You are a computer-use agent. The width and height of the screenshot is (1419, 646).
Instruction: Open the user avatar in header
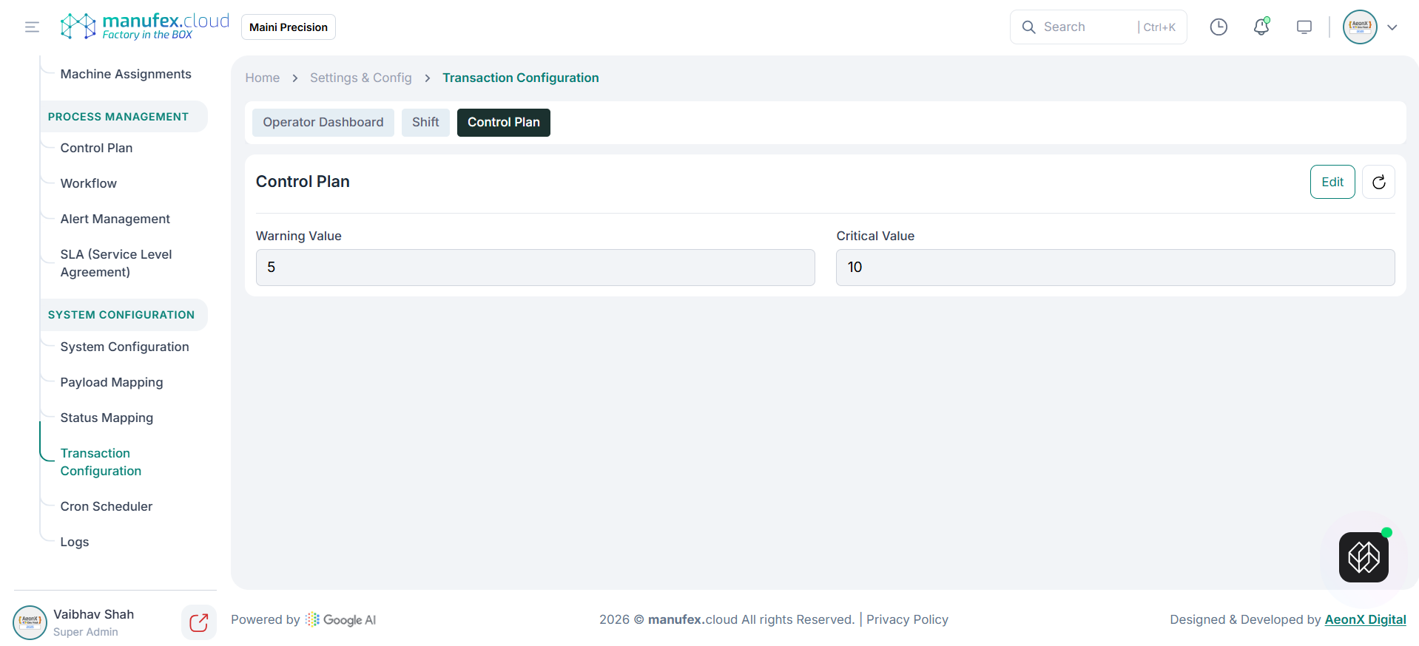[1360, 27]
